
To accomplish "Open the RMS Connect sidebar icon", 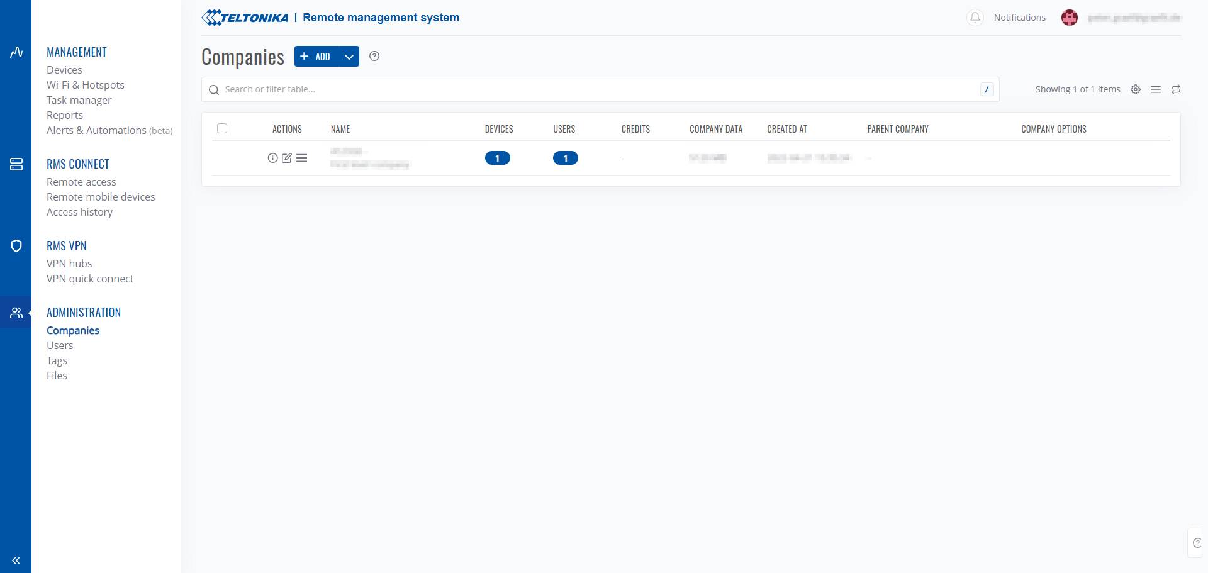I will click(16, 164).
